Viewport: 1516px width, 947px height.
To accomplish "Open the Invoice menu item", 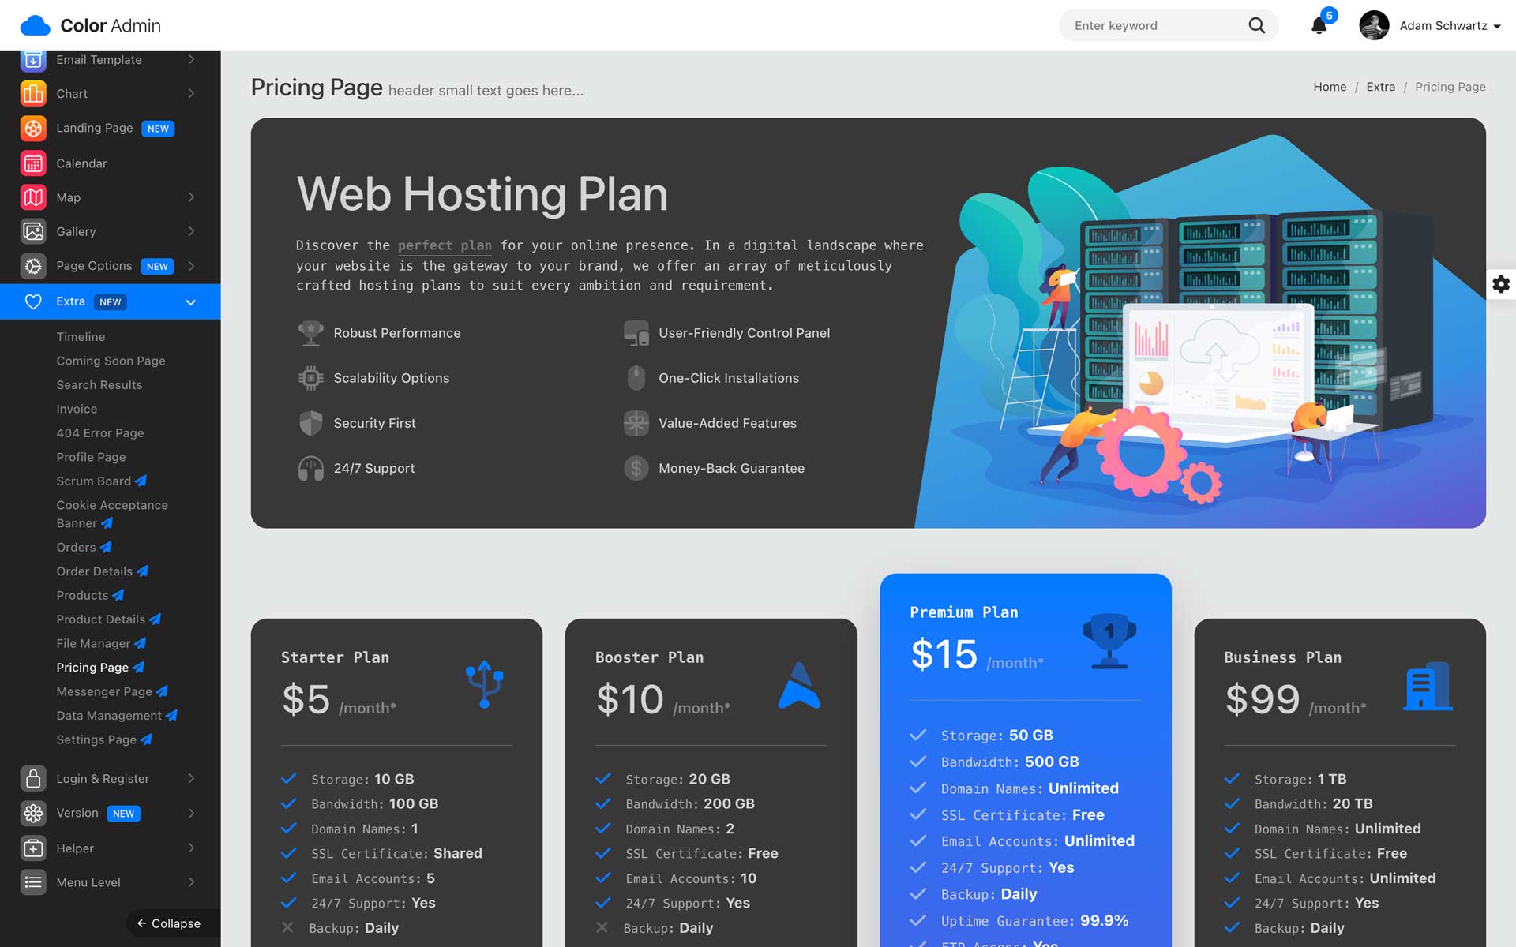I will [77, 409].
